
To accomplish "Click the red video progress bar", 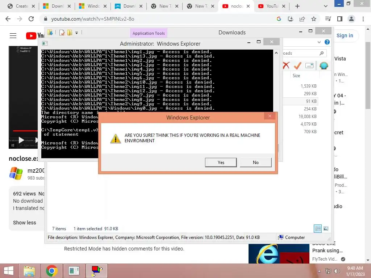I will click(x=25, y=130).
